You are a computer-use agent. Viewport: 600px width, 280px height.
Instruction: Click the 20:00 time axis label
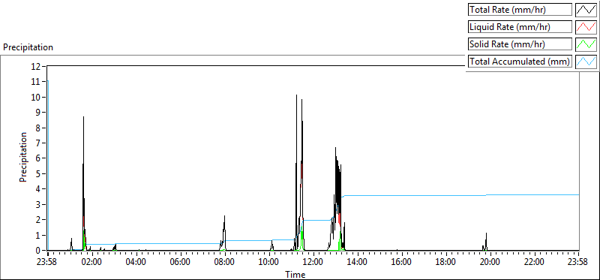tap(490, 263)
